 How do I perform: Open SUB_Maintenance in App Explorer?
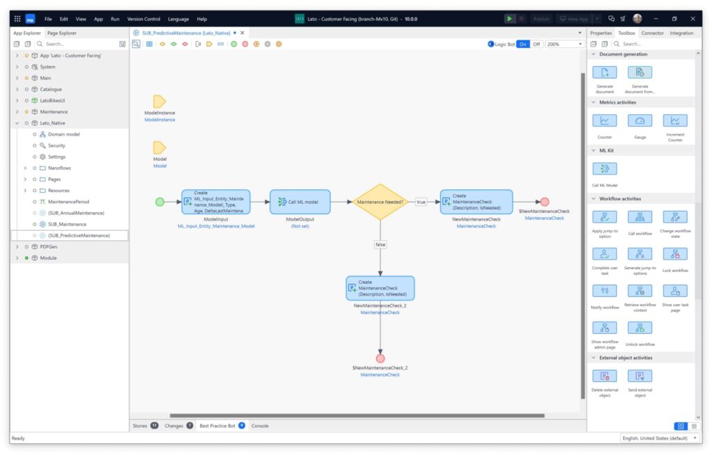[67, 225]
